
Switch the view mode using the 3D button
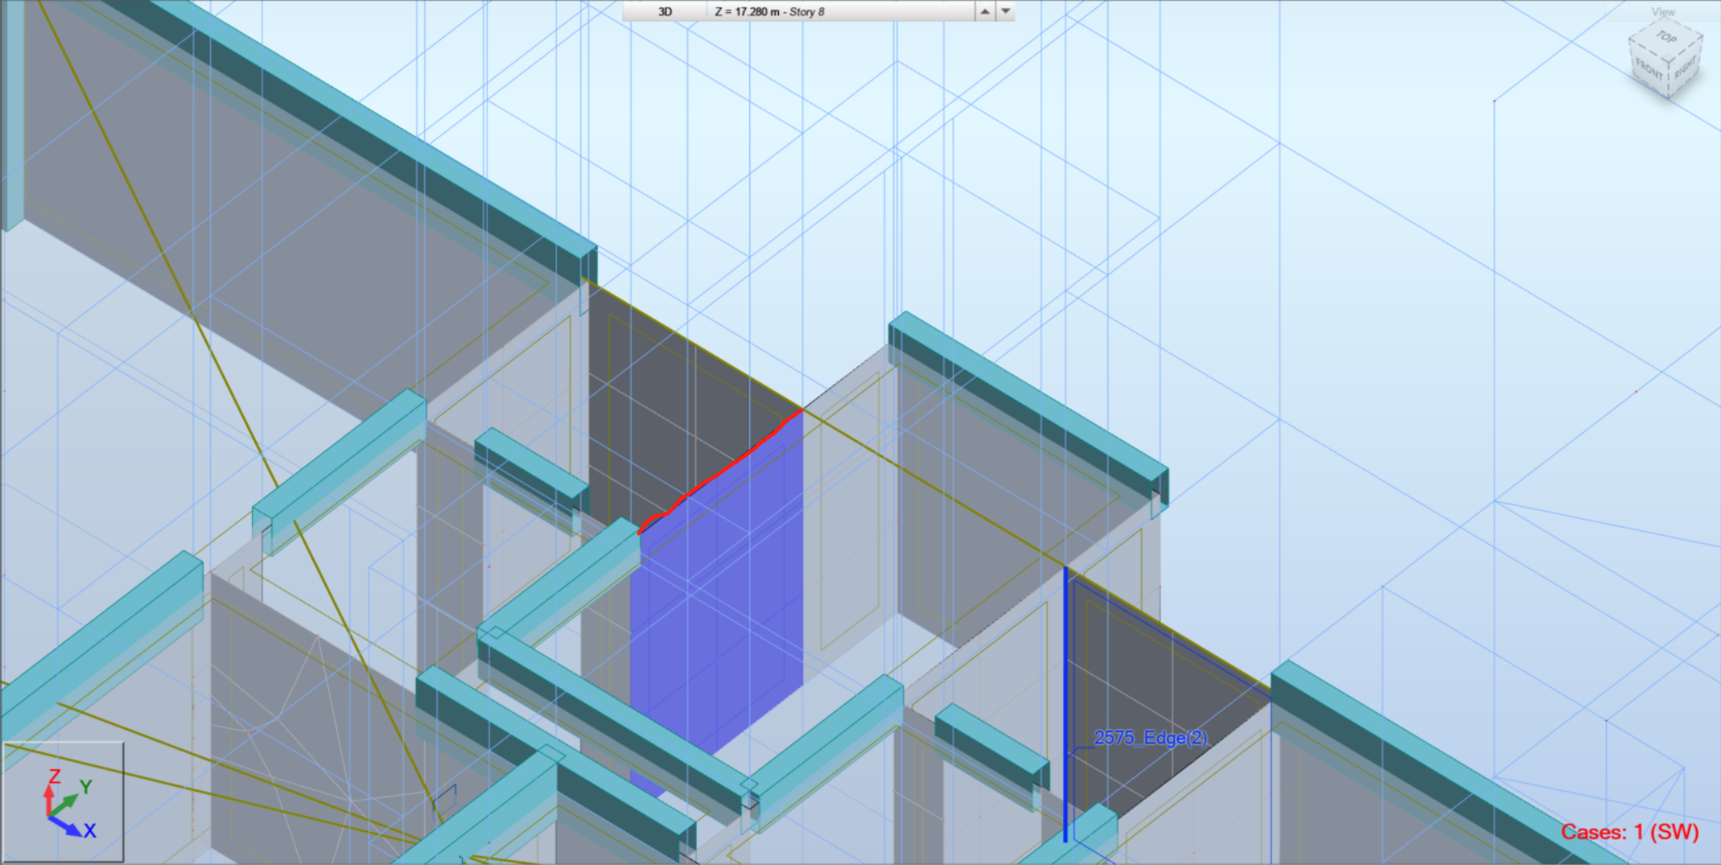[664, 12]
